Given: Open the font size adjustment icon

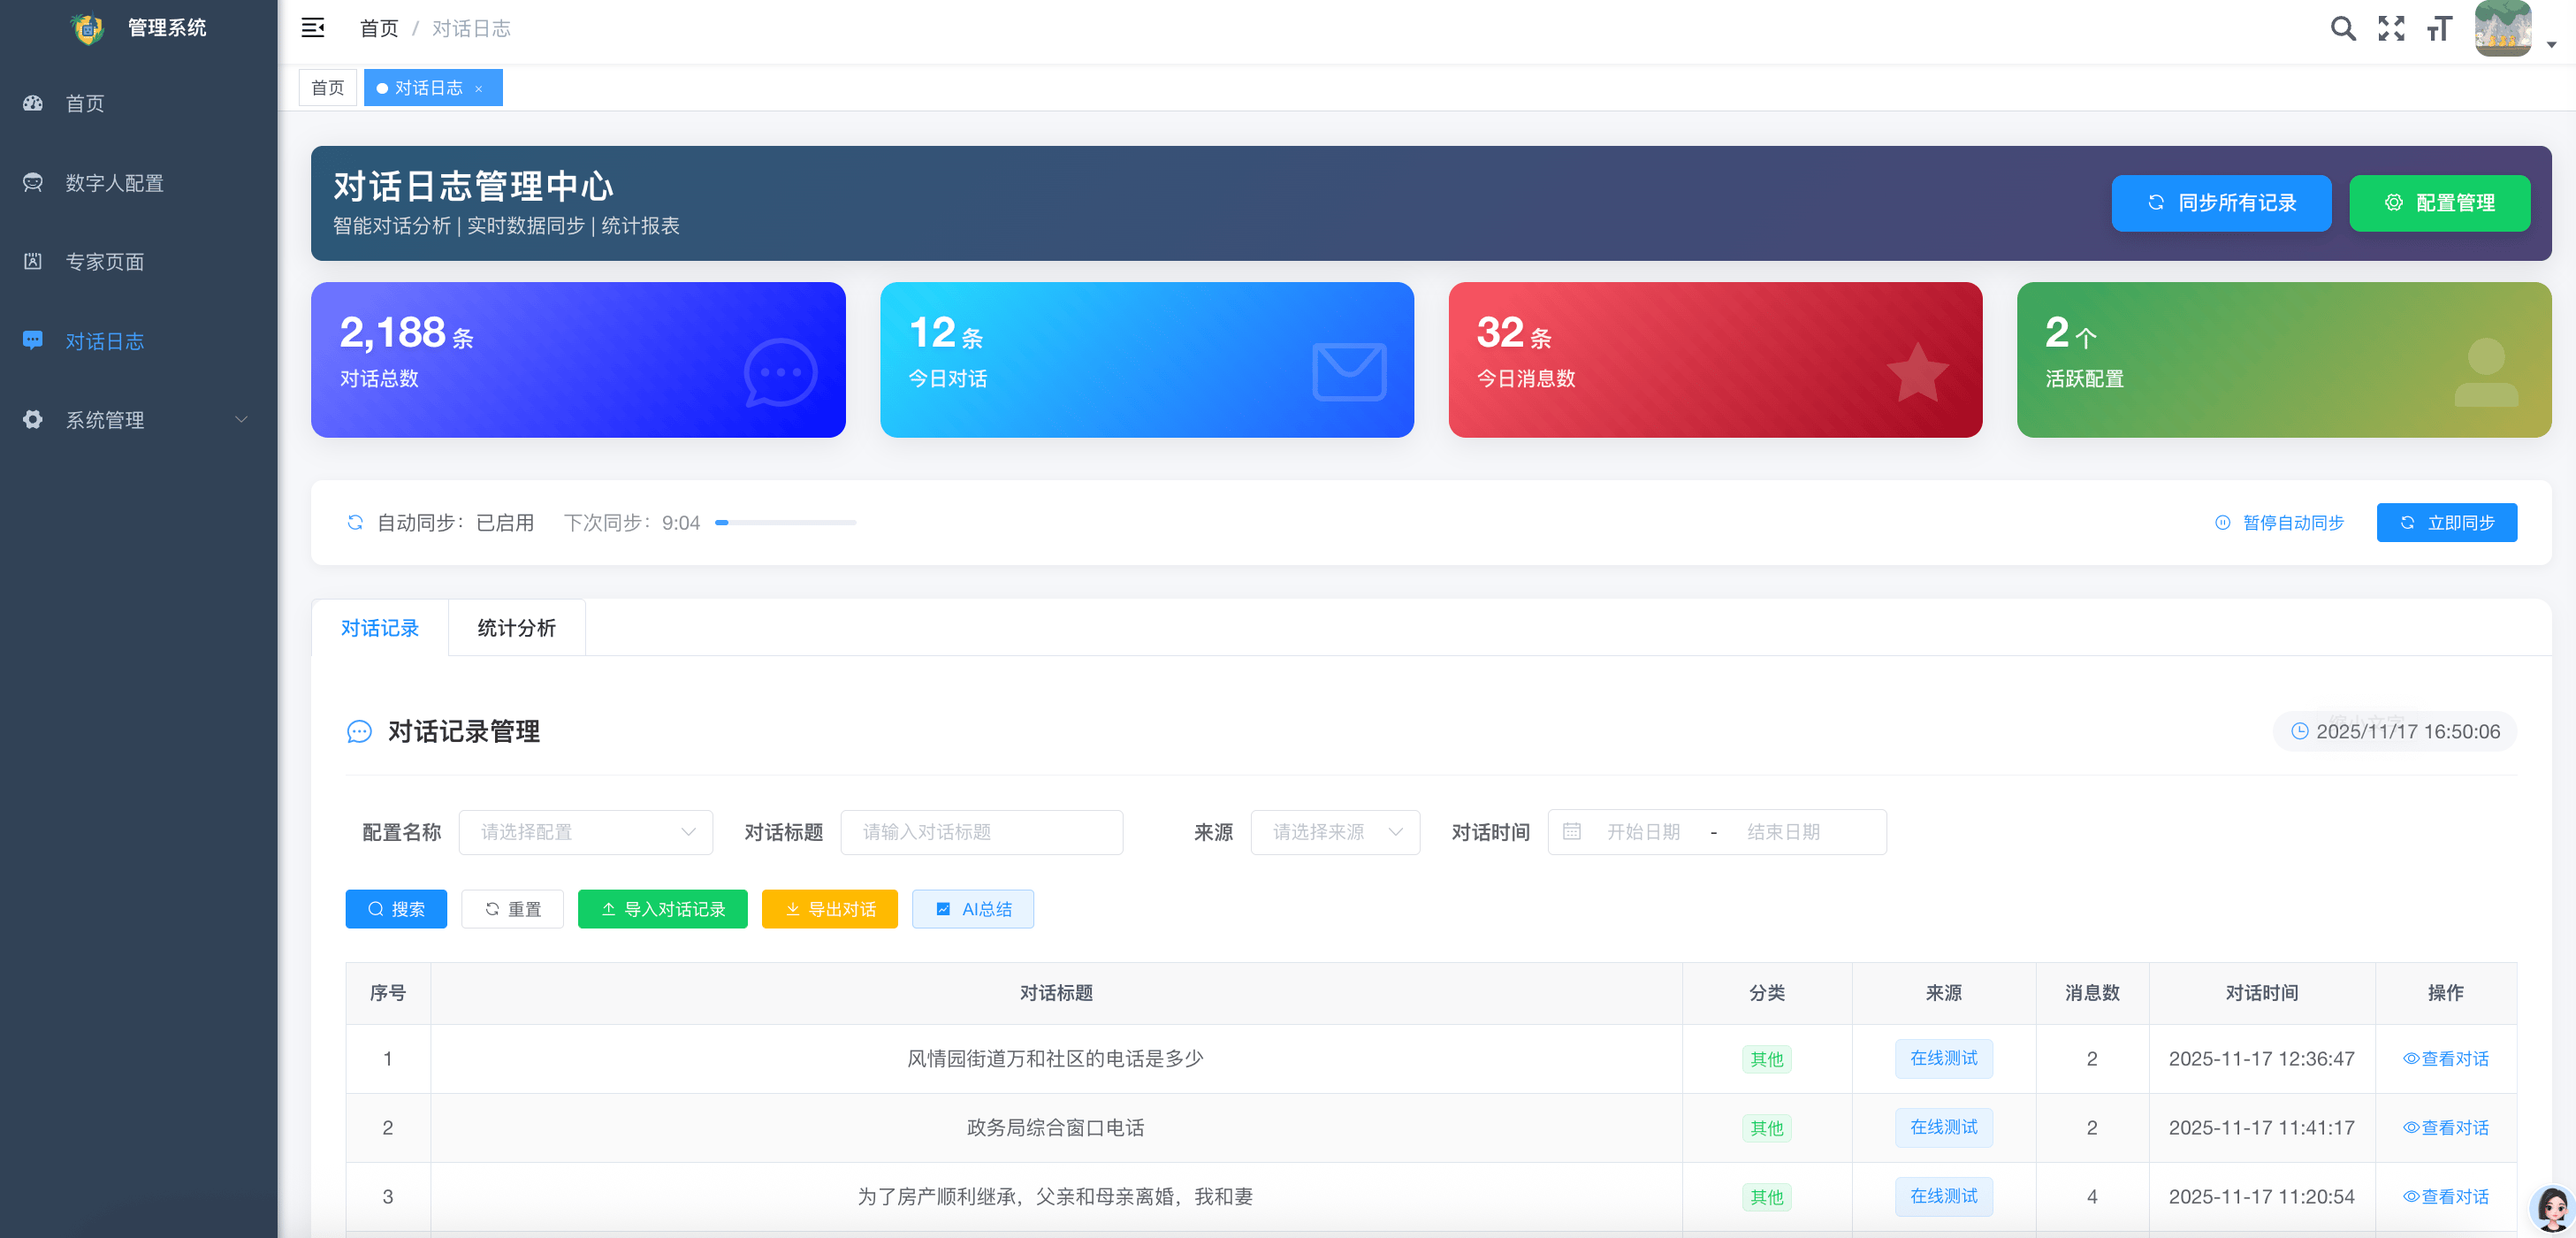Looking at the screenshot, I should (x=2439, y=29).
